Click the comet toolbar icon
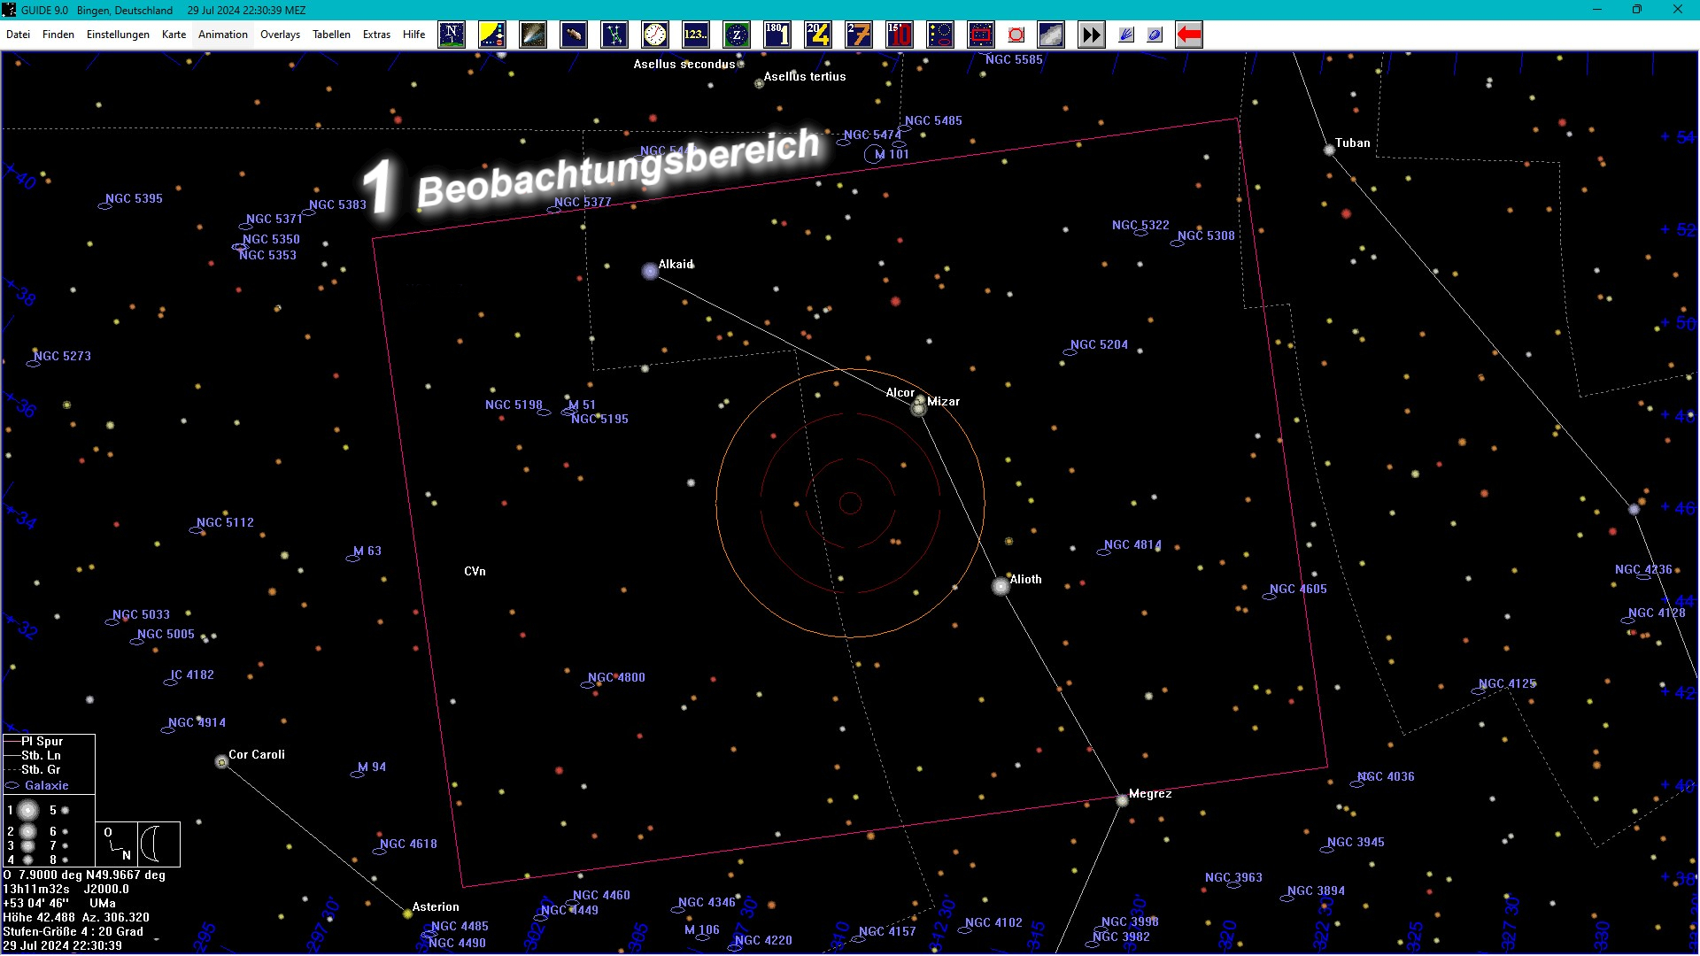This screenshot has height=956, width=1700. pos(533,35)
